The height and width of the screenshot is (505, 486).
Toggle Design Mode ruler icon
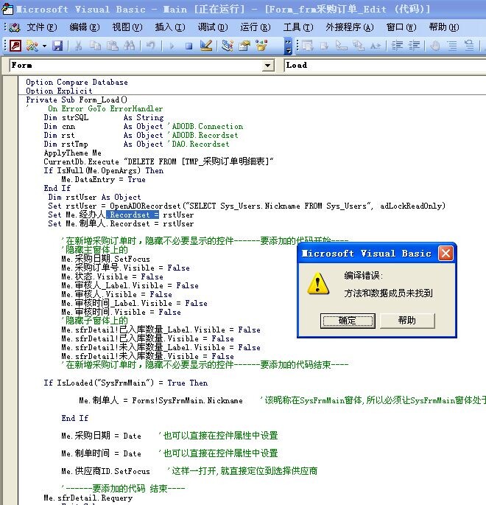click(206, 46)
